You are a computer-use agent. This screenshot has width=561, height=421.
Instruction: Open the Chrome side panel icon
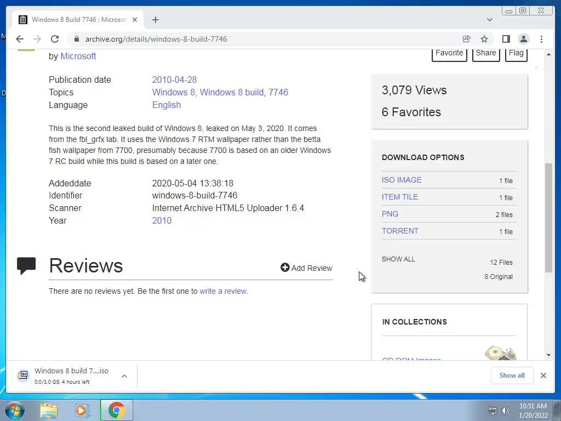coord(506,39)
